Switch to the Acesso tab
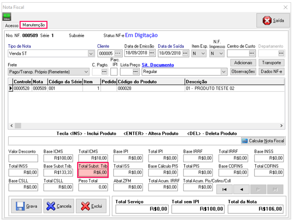The width and height of the screenshot is (293, 222). pos(11,25)
